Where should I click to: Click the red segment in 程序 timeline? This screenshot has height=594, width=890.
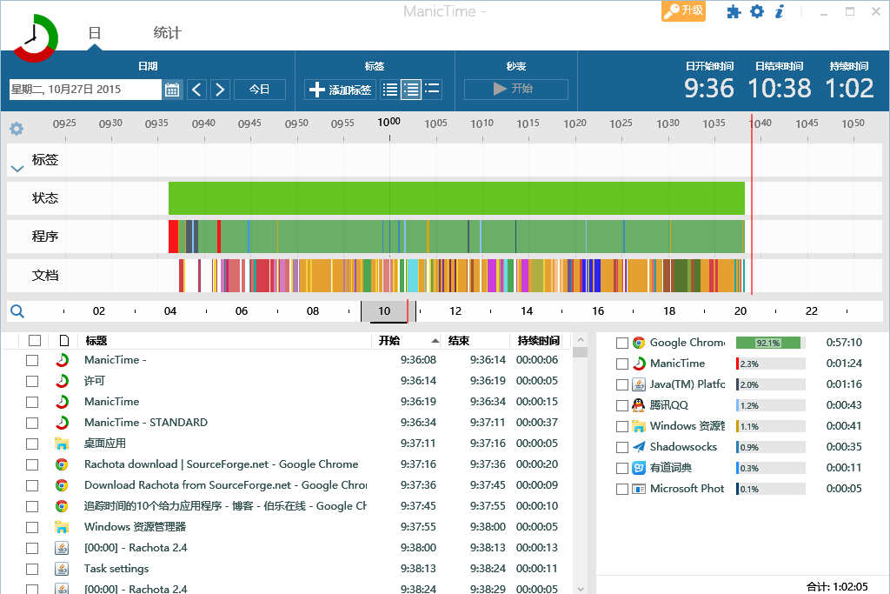[173, 237]
